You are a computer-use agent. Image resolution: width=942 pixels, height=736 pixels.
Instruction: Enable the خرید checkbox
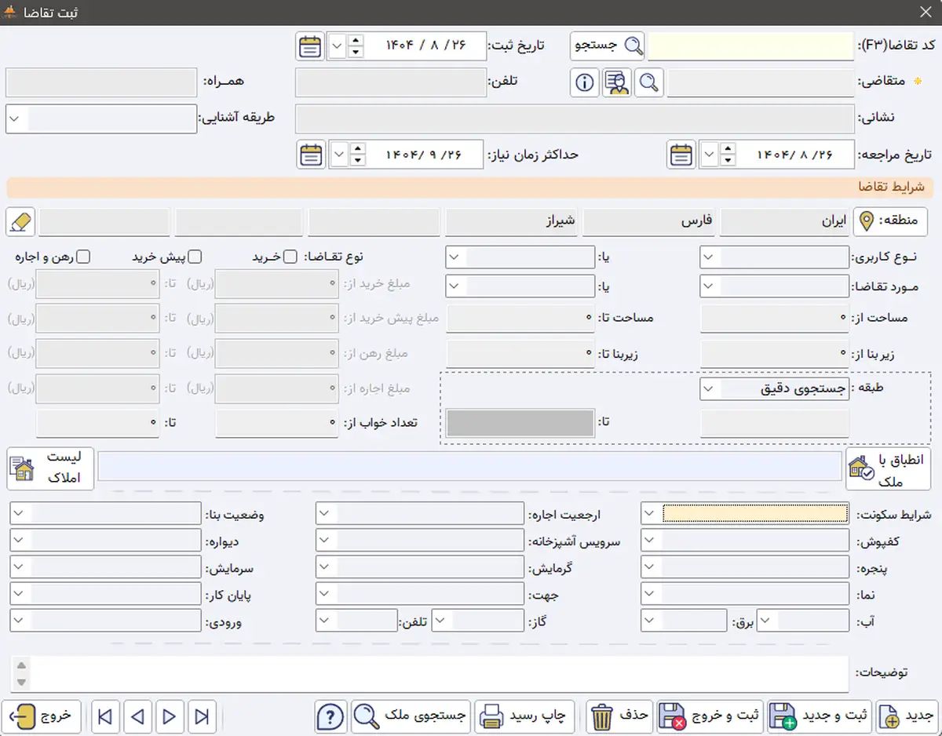tap(290, 257)
